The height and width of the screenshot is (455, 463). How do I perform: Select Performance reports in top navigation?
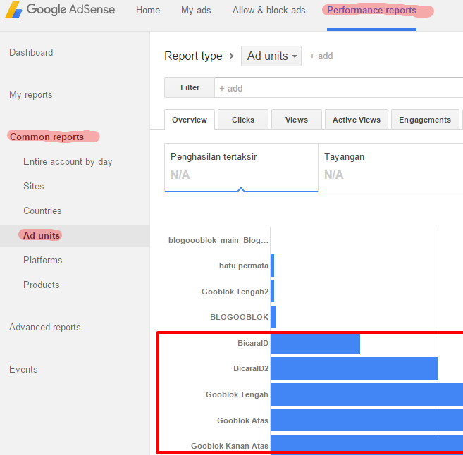(x=372, y=11)
